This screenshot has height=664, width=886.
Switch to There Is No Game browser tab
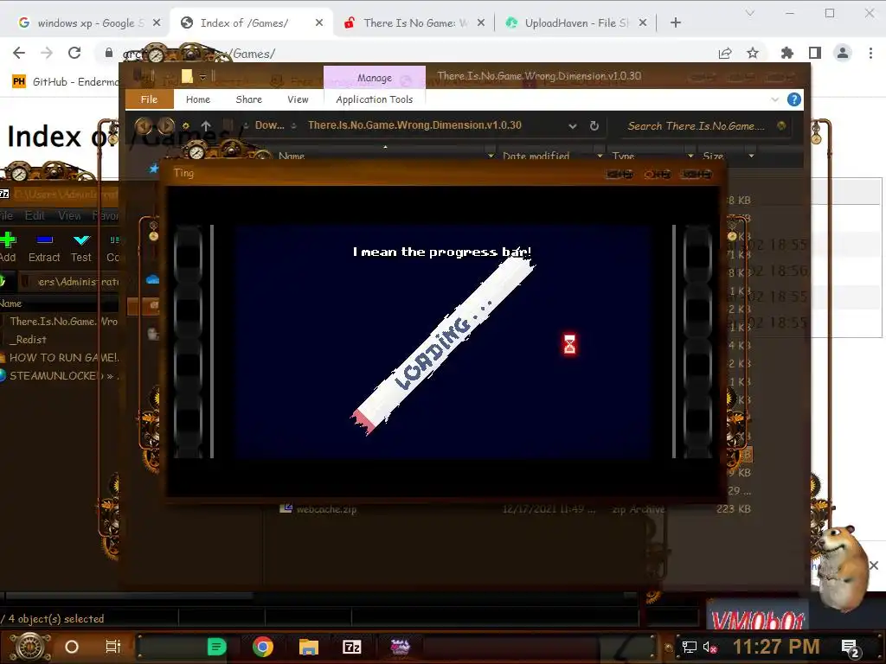(414, 22)
